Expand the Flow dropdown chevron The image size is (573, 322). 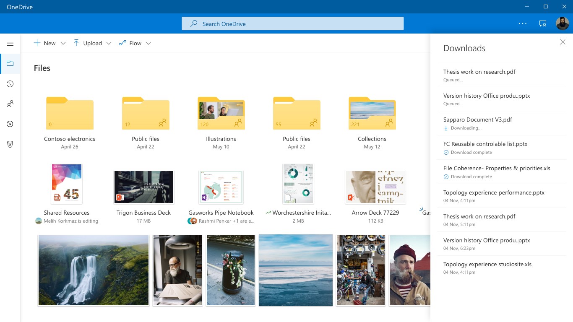pos(148,43)
